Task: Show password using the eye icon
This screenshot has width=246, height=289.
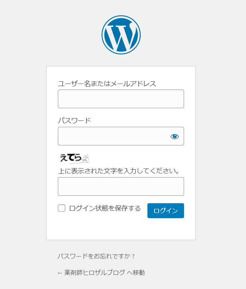Action: click(175, 136)
